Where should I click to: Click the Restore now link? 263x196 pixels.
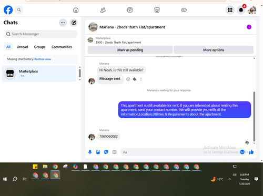43,59
